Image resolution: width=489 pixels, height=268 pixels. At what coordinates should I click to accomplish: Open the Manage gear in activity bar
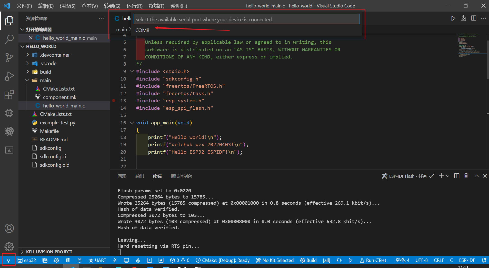(x=9, y=247)
